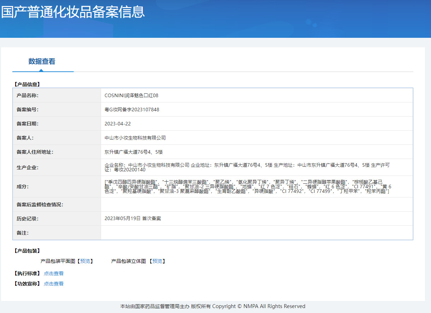Click the 成分 row label
Screen dimensions: 431x313
23,187
